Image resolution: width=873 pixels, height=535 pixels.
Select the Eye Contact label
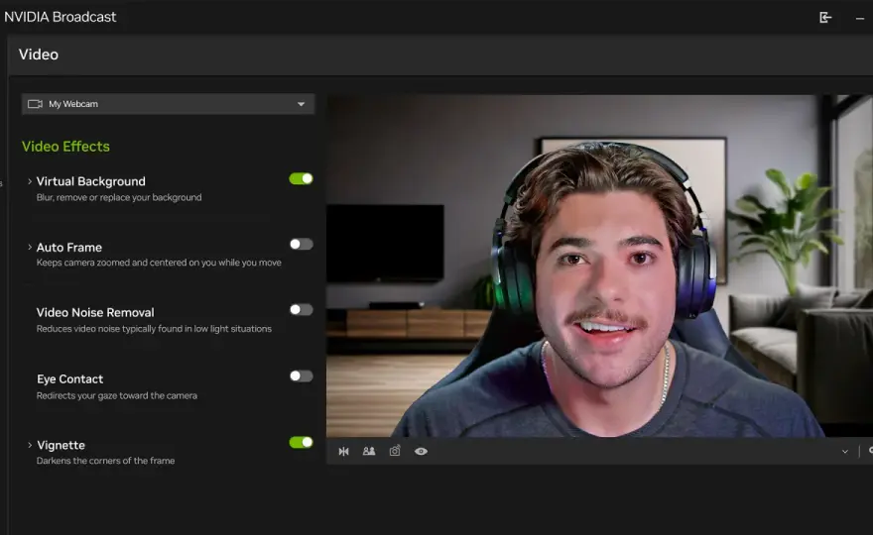69,379
